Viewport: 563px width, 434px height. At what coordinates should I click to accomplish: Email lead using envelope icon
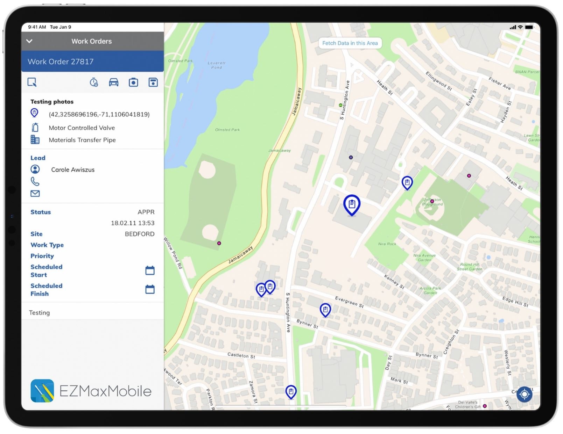click(x=35, y=194)
